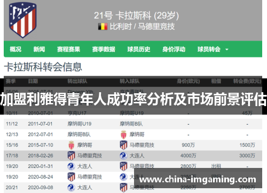This screenshot has width=267, height=193.
Task: Click the 1500万 transfer fee cell
Action: 247,145
